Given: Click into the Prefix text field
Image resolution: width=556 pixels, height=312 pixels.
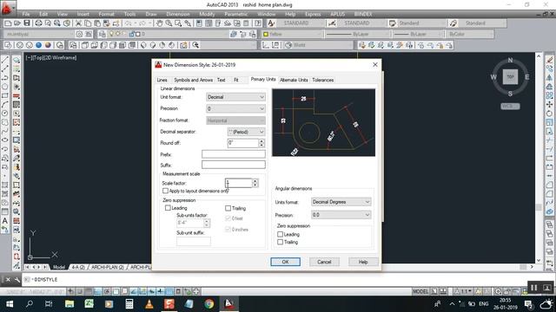Looking at the screenshot, I should coord(234,154).
